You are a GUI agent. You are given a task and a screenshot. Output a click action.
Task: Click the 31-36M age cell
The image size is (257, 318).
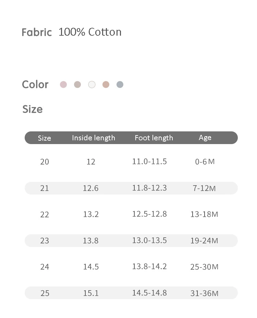[x=204, y=293]
